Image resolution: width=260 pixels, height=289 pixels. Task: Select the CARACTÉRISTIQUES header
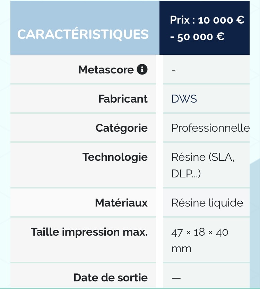[83, 34]
